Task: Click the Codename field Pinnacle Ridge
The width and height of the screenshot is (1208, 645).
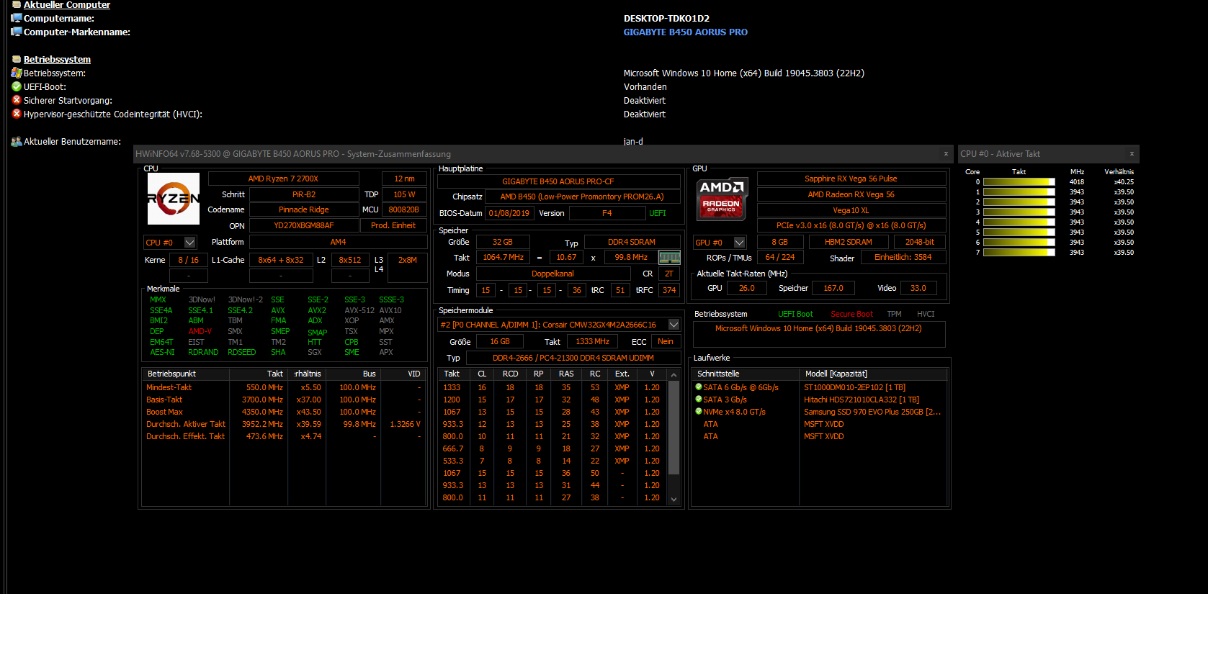Action: point(304,209)
